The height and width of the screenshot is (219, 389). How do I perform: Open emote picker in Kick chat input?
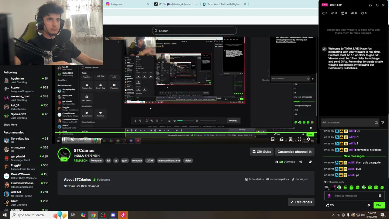pyautogui.click(x=380, y=196)
